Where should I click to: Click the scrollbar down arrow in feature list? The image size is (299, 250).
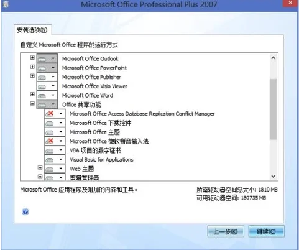pos(274,177)
